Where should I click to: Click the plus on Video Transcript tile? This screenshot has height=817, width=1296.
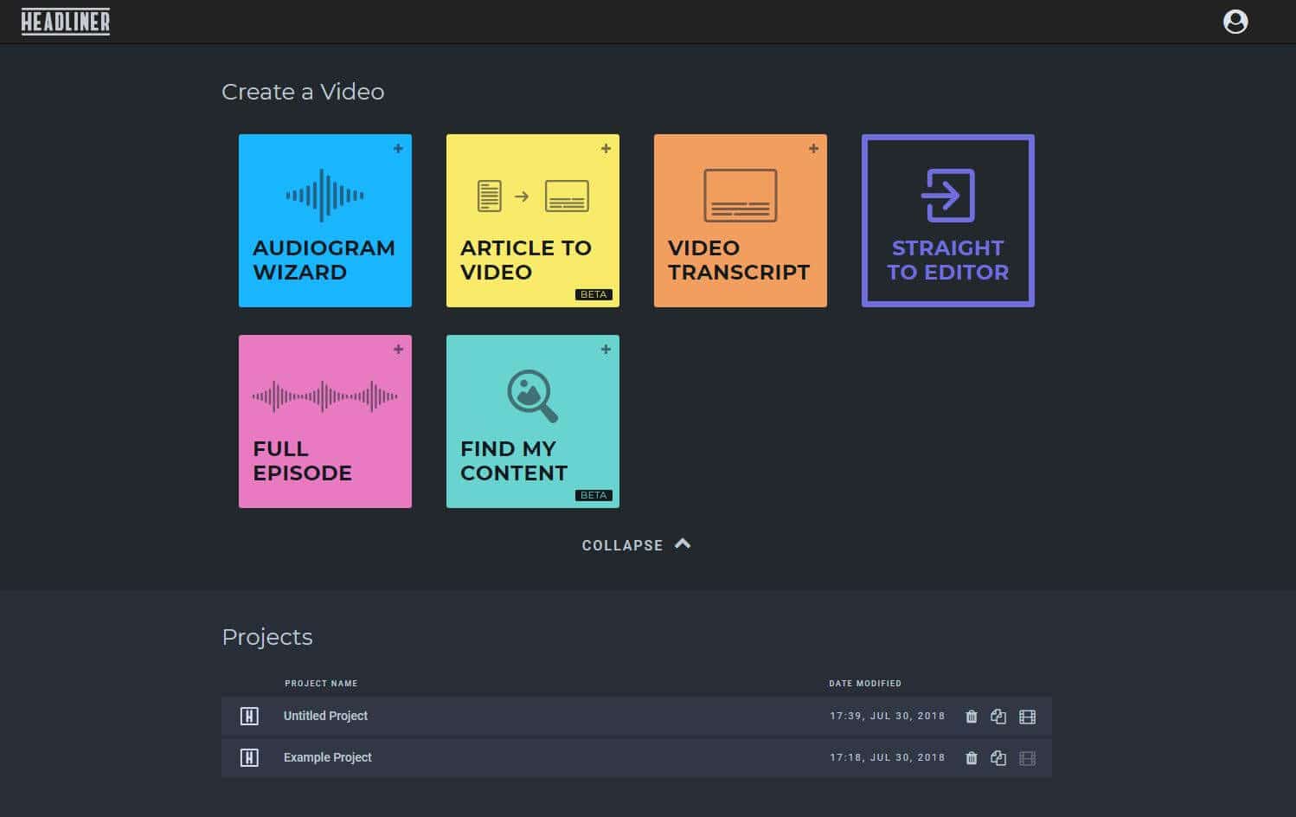(813, 149)
